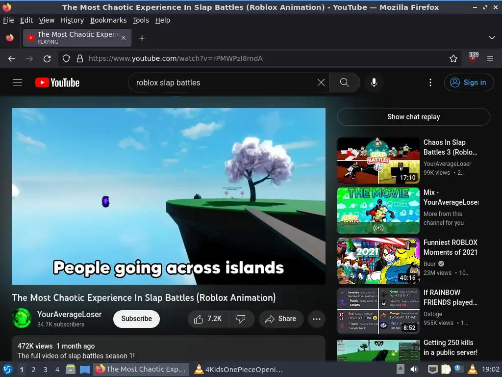View site security padlock info
This screenshot has height=377, width=502.
click(x=80, y=59)
